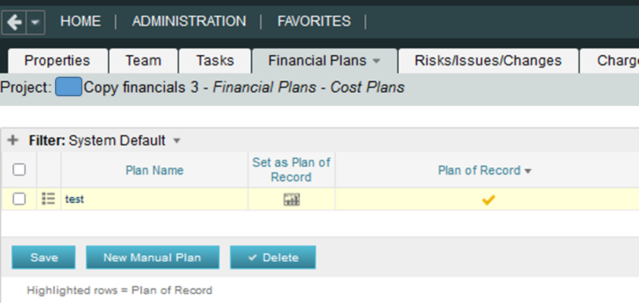Click the New Manual Plan button
The height and width of the screenshot is (303, 639).
(x=152, y=257)
